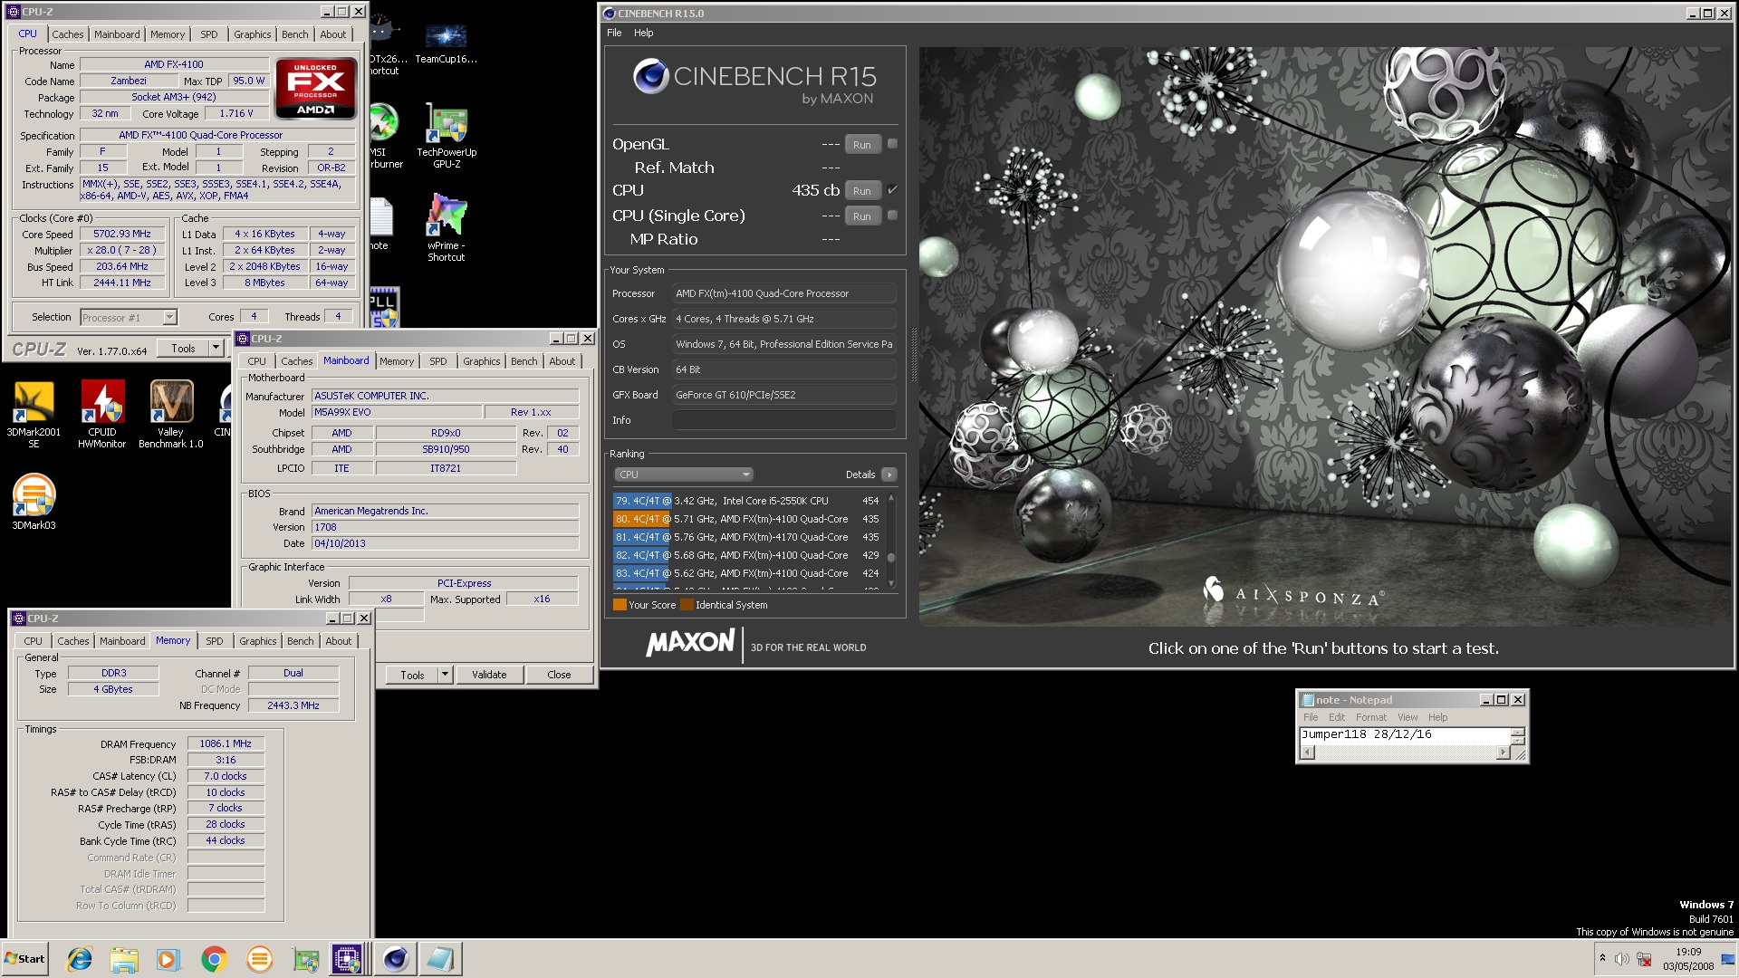Select ranking row 83 at 5.62 GHz
The image size is (1739, 978).
click(x=746, y=573)
